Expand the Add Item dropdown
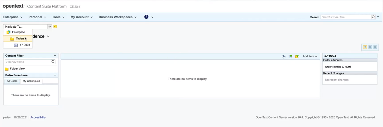Viewport: 383px width, 127px height. click(x=310, y=56)
